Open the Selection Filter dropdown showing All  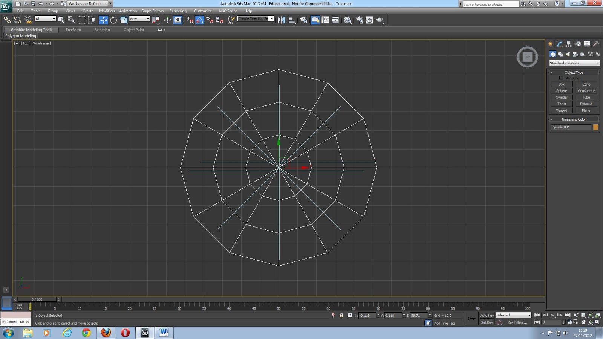click(x=46, y=18)
